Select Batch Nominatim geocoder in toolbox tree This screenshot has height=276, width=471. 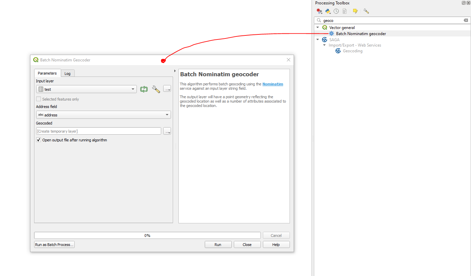(x=361, y=34)
